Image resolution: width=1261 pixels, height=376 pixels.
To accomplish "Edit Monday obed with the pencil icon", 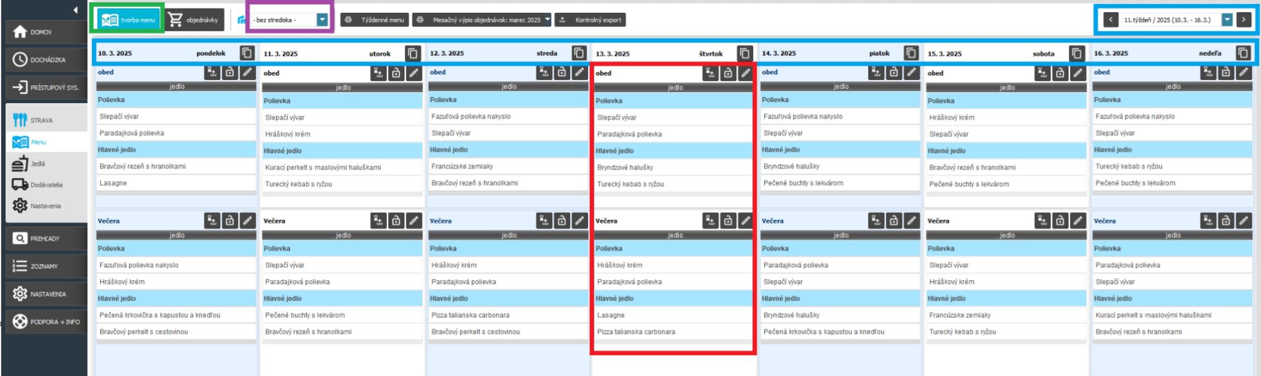I will tap(248, 72).
